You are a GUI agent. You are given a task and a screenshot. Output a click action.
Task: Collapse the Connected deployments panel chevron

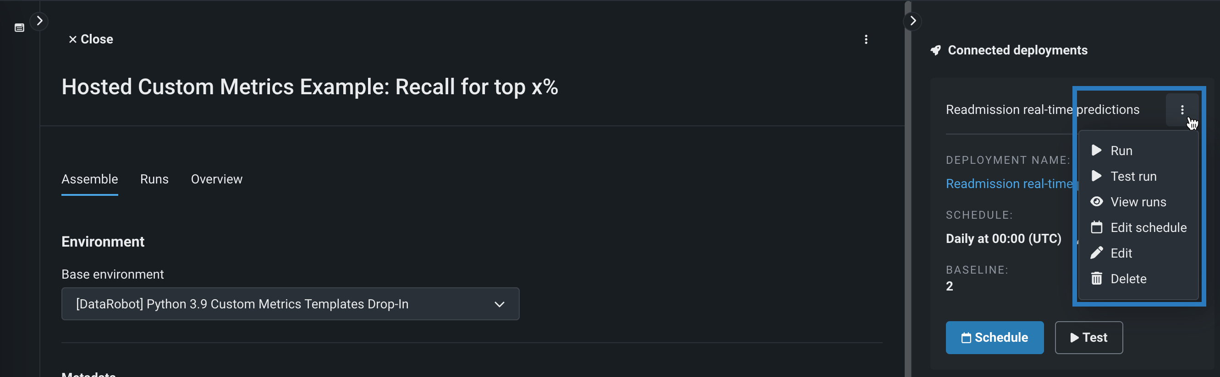click(x=912, y=21)
